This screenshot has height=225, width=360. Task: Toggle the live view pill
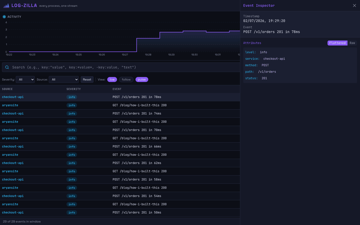point(112,79)
